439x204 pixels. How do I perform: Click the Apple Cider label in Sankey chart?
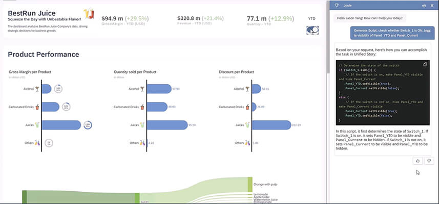tap(261, 197)
